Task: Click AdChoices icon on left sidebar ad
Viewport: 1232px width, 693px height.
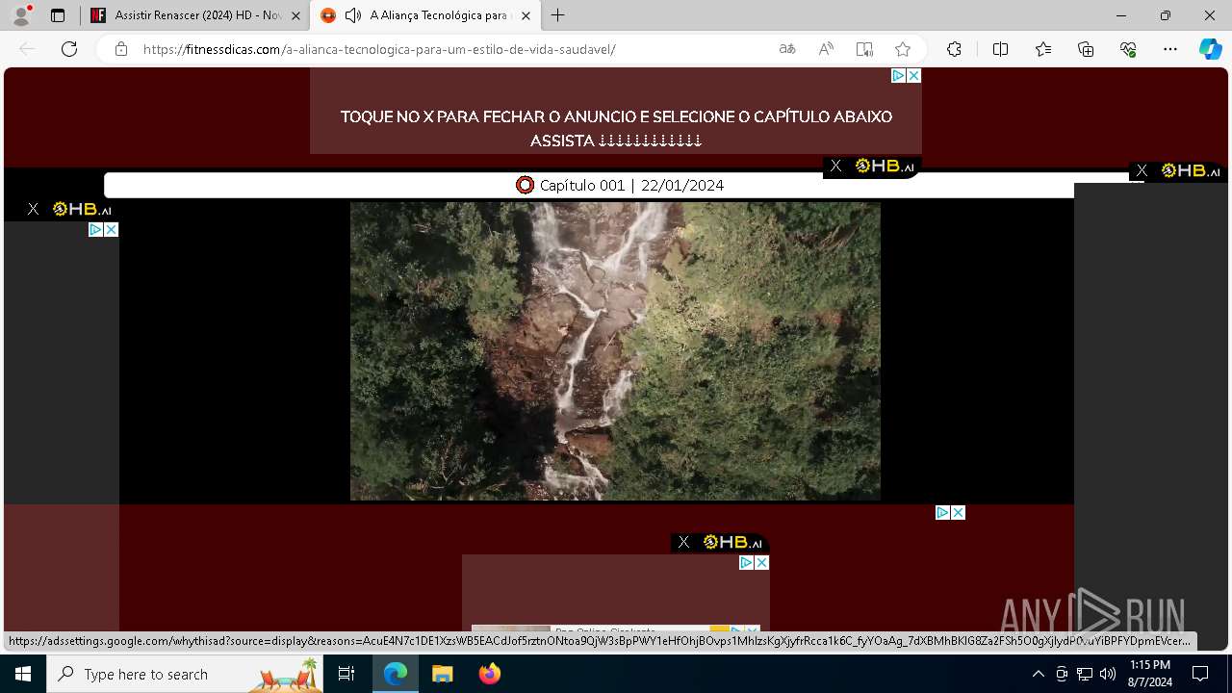Action: coord(96,229)
